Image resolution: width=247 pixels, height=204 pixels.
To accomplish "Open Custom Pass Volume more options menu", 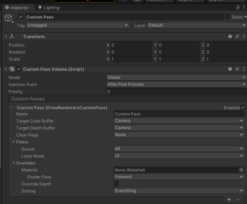I will click(244, 69).
